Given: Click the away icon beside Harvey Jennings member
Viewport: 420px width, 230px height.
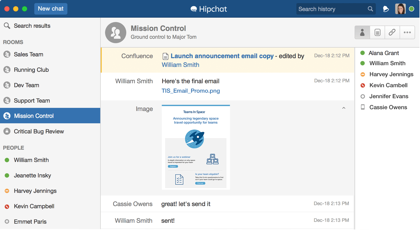Looking at the screenshot, I should [363, 74].
